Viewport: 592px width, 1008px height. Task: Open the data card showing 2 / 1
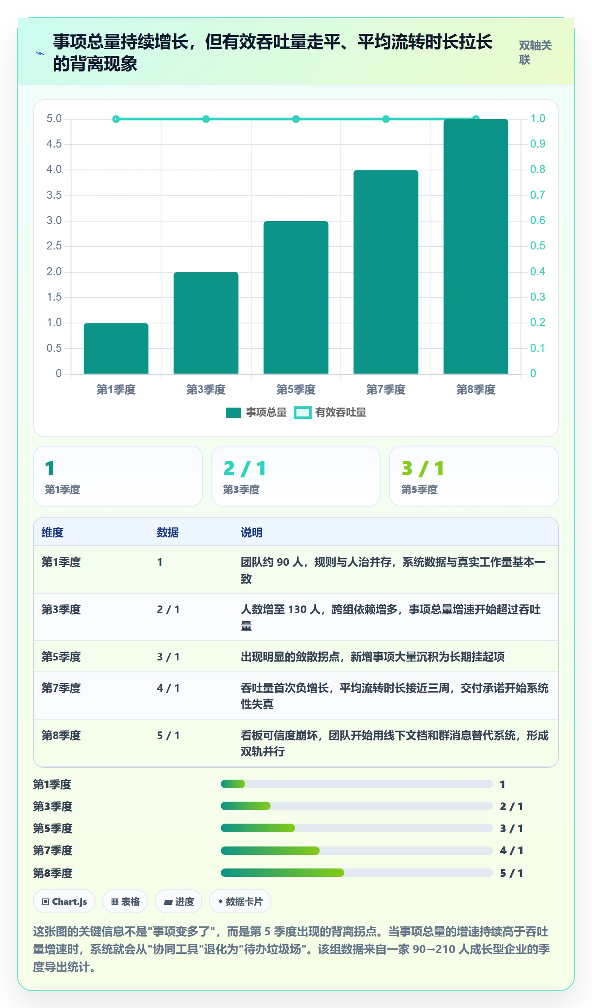(296, 476)
